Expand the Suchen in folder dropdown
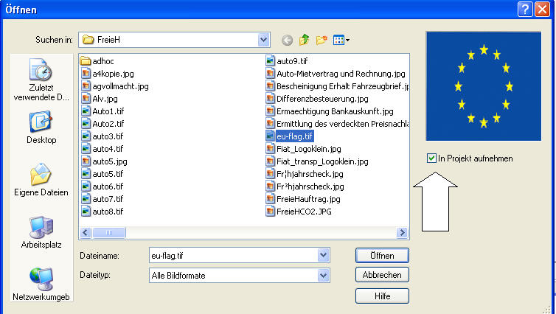Screen dimensions: 556x314 tap(263, 40)
